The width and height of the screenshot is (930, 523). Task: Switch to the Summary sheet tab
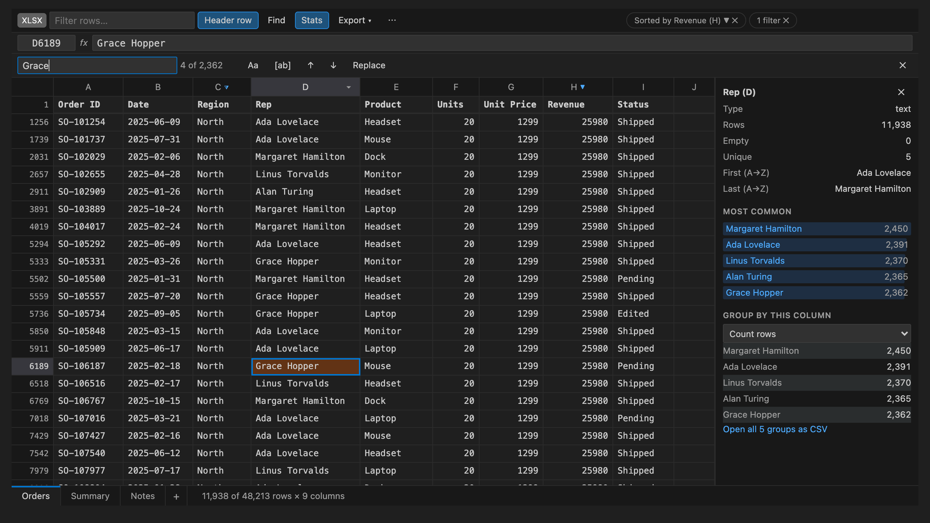[90, 496]
